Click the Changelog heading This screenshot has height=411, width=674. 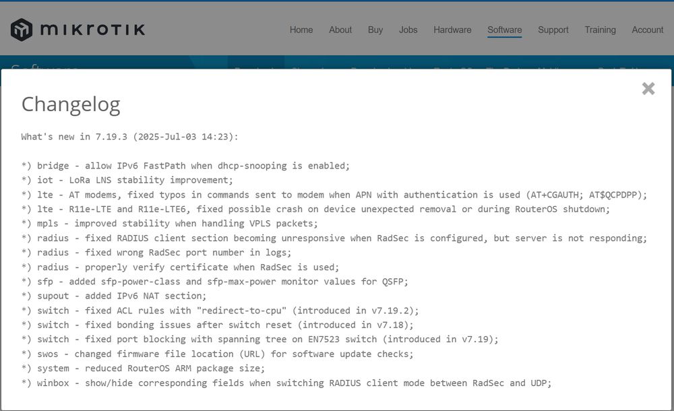71,104
